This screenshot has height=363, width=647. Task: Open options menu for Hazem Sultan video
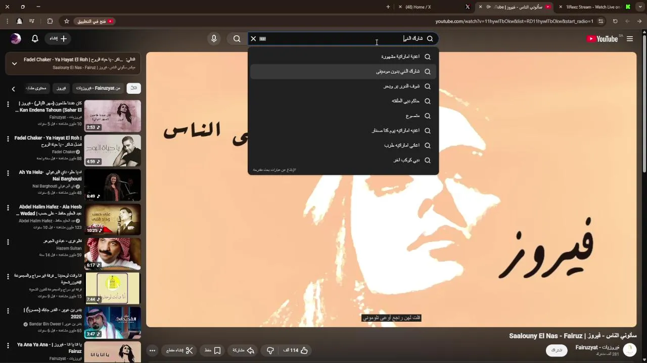point(8,242)
